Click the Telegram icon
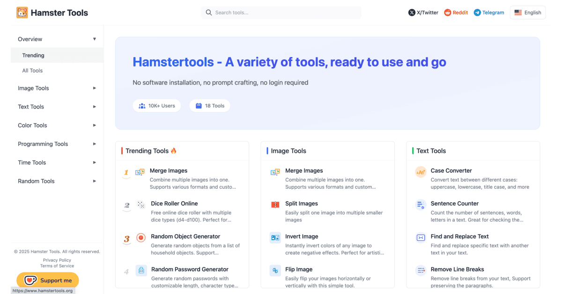The image size is (562, 294). pyautogui.click(x=477, y=13)
